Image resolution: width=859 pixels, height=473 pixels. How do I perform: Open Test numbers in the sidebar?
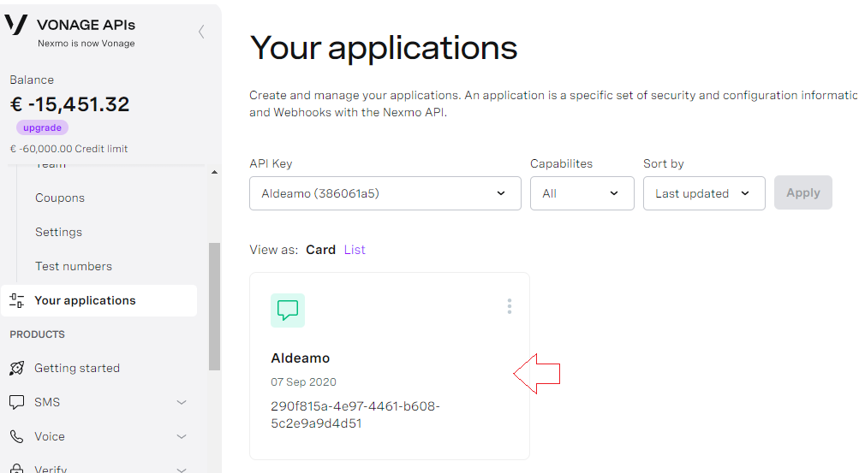point(74,266)
